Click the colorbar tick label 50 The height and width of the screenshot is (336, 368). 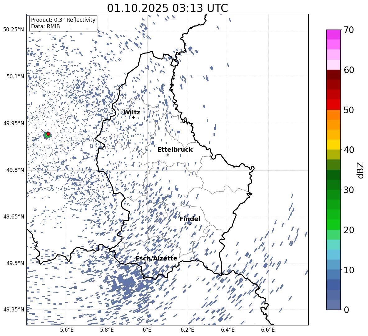click(x=349, y=110)
